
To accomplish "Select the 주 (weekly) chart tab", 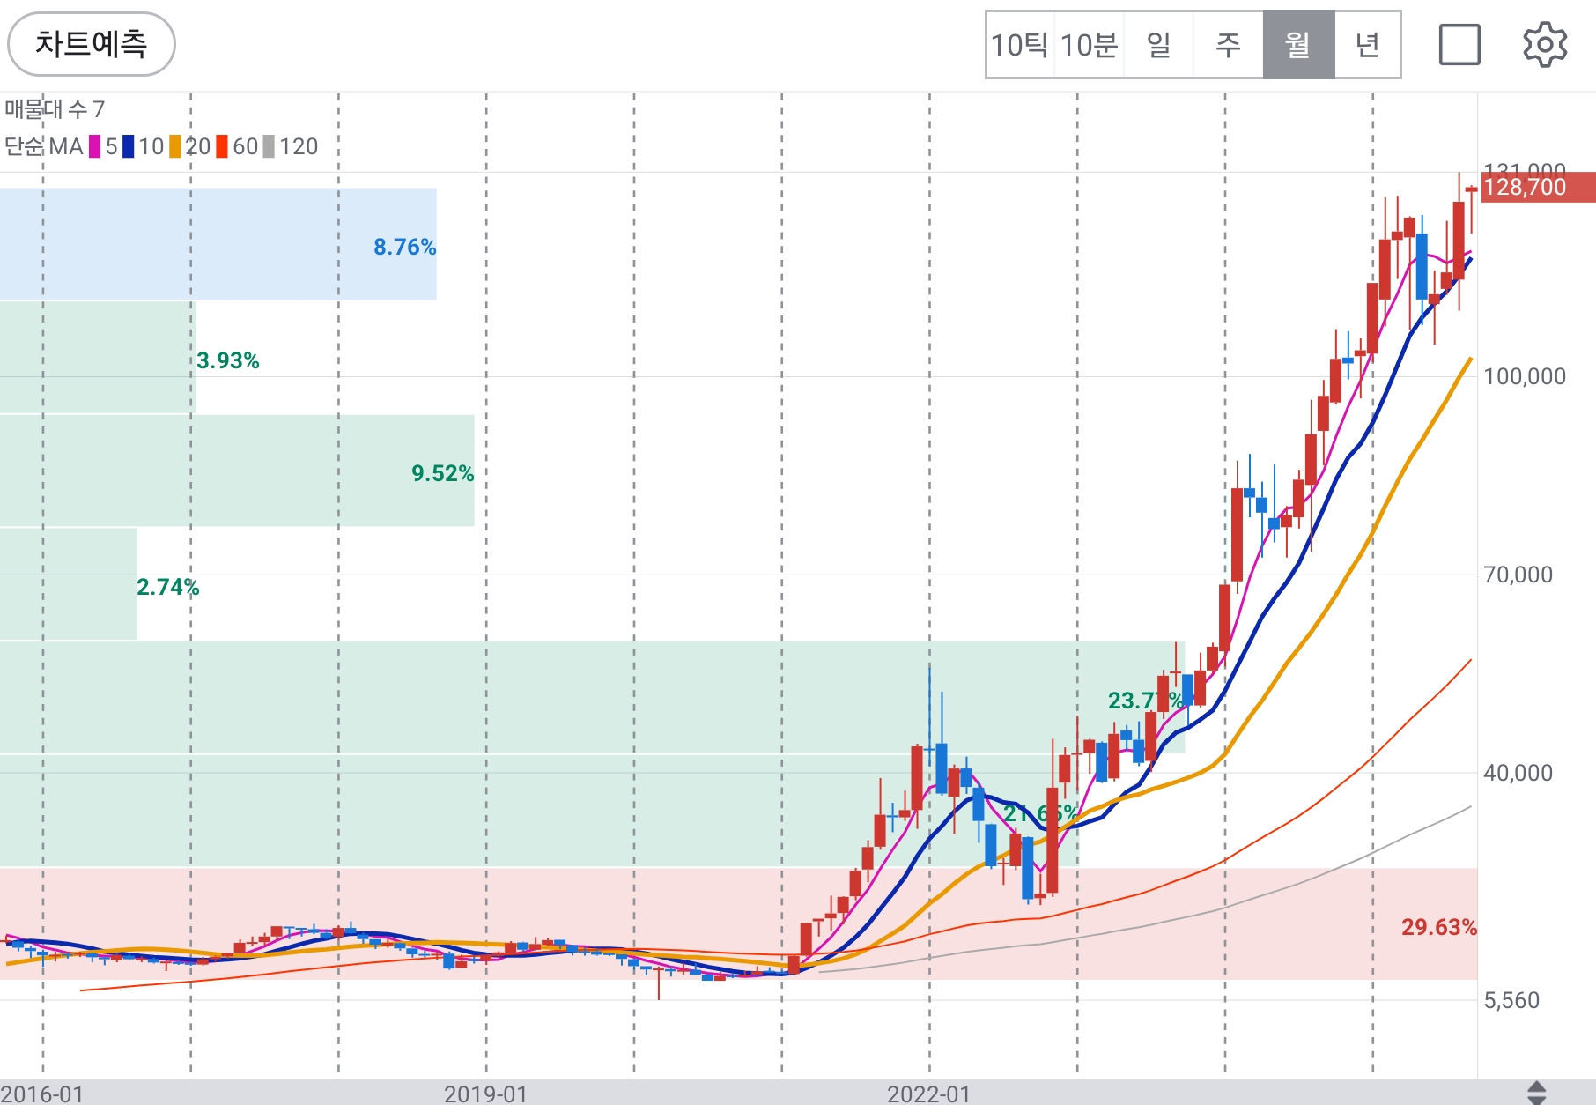I will pyautogui.click(x=1228, y=45).
